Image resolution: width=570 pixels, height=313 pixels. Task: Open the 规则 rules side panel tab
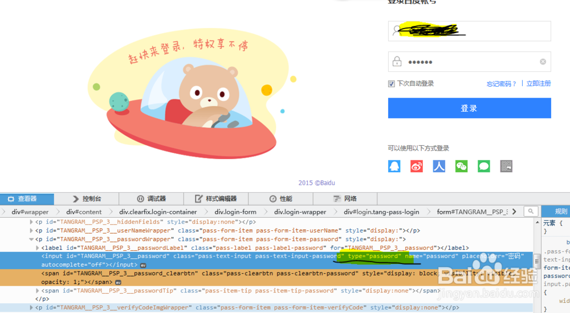point(556,212)
